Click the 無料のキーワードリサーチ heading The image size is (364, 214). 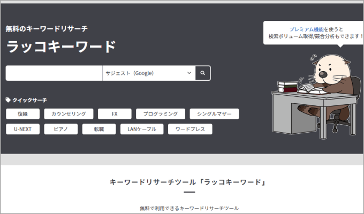click(x=47, y=28)
